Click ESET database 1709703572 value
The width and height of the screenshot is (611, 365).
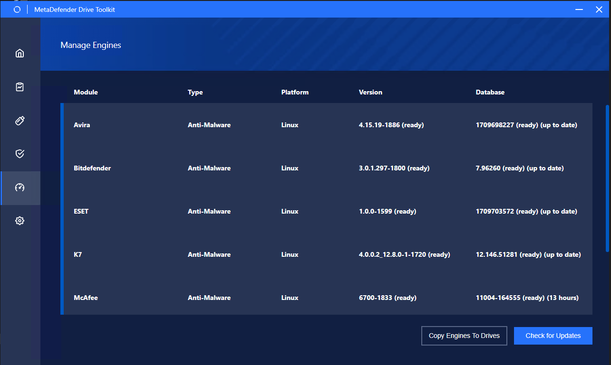click(526, 212)
